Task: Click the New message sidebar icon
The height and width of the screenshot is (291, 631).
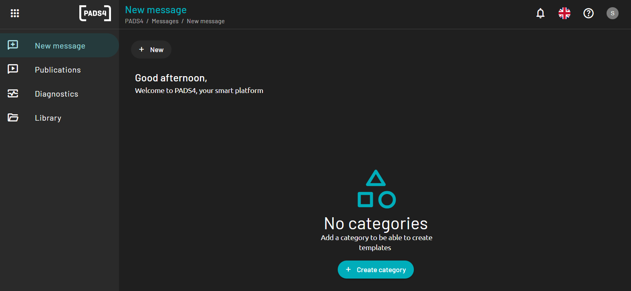Action: coord(13,45)
